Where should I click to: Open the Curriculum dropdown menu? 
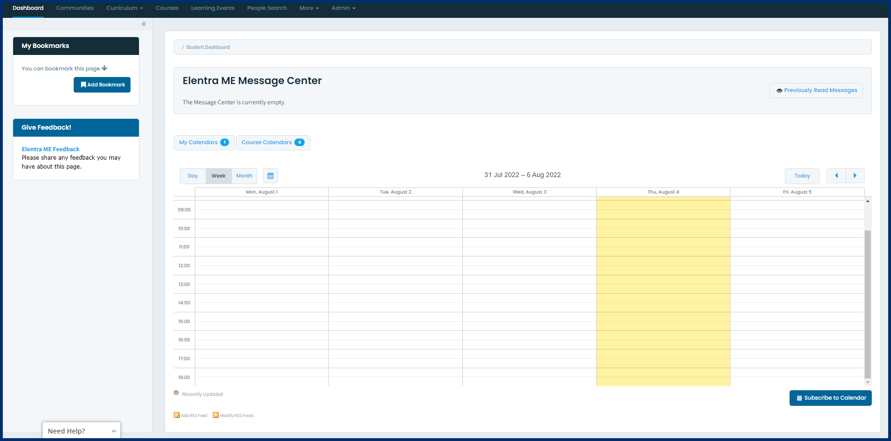click(124, 8)
